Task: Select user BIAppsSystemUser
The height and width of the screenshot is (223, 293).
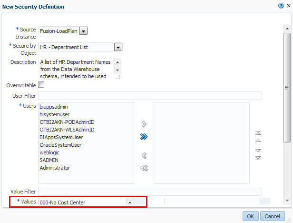Action: 61,137
